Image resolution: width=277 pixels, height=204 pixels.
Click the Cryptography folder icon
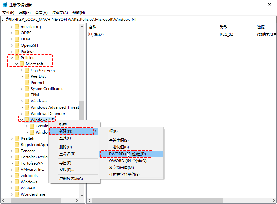pos(27,70)
